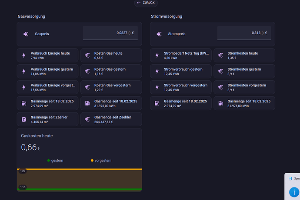Click gas pump icon of 31.976,00 kWh Stromversorgung card
Image resolution: width=300 pixels, height=200 pixels.
(x=220, y=103)
